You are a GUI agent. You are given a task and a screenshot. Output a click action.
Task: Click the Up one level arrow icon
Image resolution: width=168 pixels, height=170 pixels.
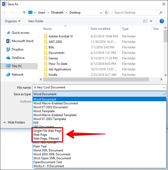click(x=24, y=13)
